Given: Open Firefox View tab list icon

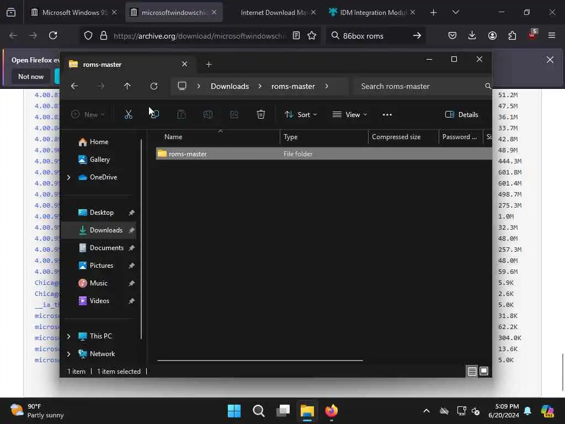Looking at the screenshot, I should pyautogui.click(x=11, y=12).
